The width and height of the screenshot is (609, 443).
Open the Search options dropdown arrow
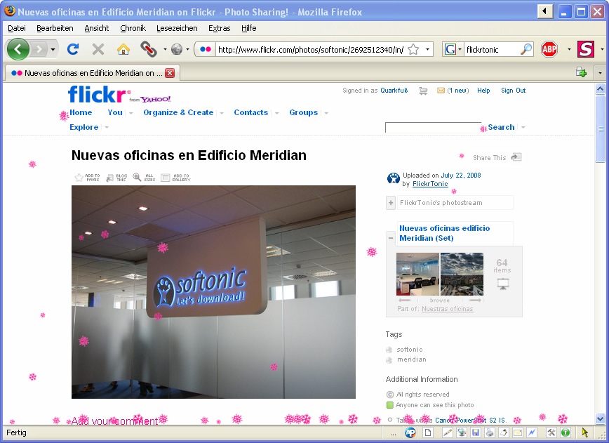click(523, 128)
